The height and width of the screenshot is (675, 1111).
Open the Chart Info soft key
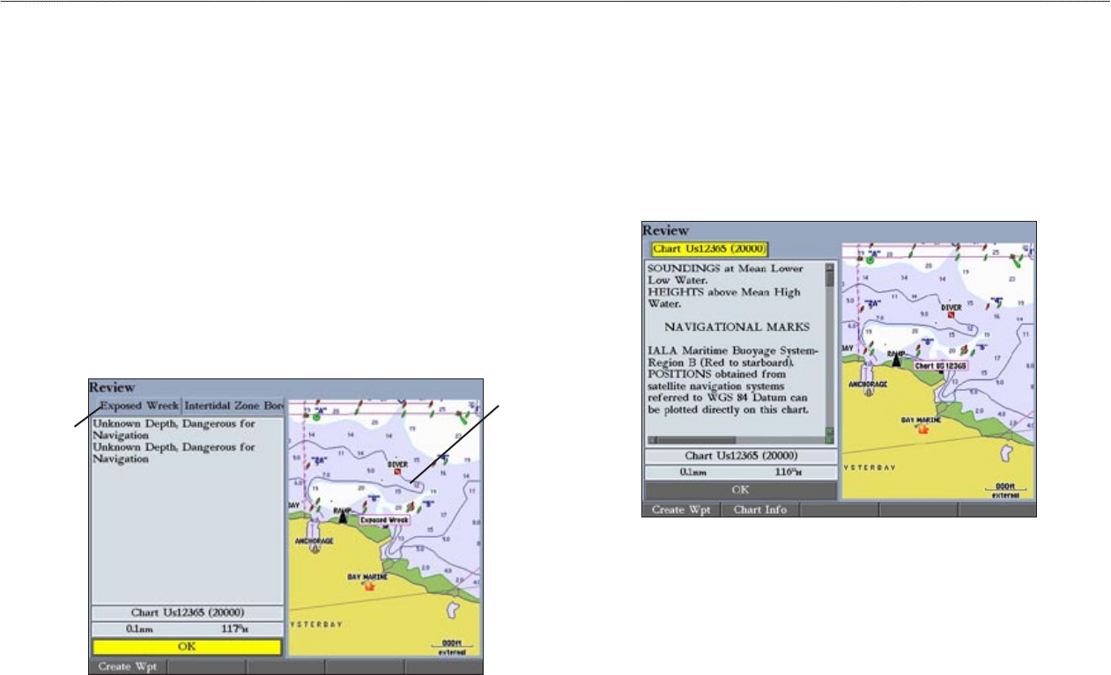click(x=759, y=510)
